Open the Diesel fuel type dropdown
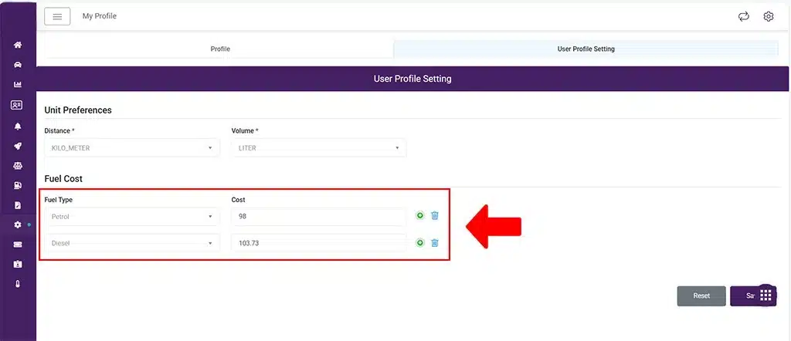The width and height of the screenshot is (791, 341). coord(132,243)
